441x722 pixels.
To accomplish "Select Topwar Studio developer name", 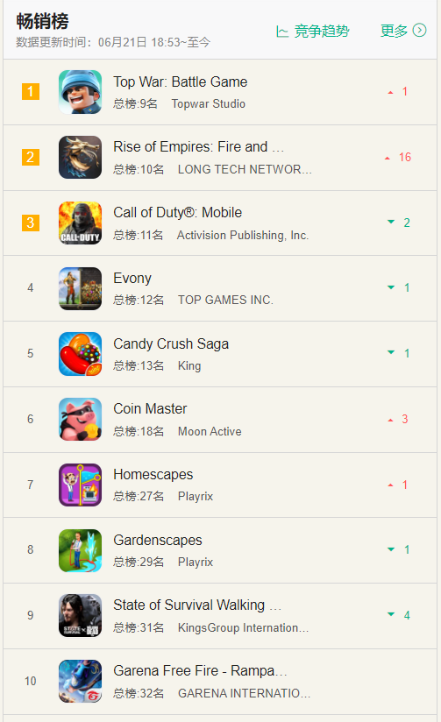I will pos(209,104).
